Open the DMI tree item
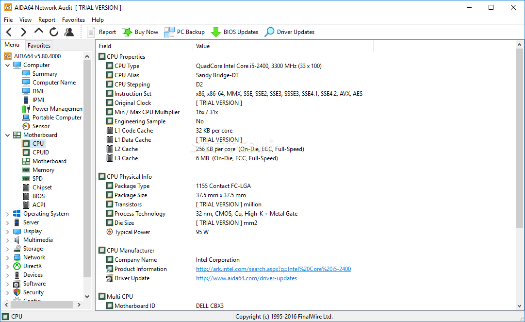This screenshot has height=322, width=525. tap(37, 91)
